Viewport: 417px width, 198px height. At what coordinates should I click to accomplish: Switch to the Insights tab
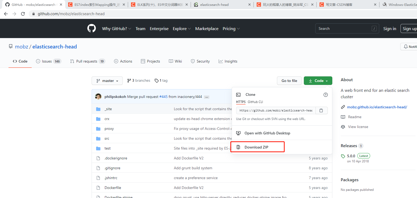pos(228,61)
